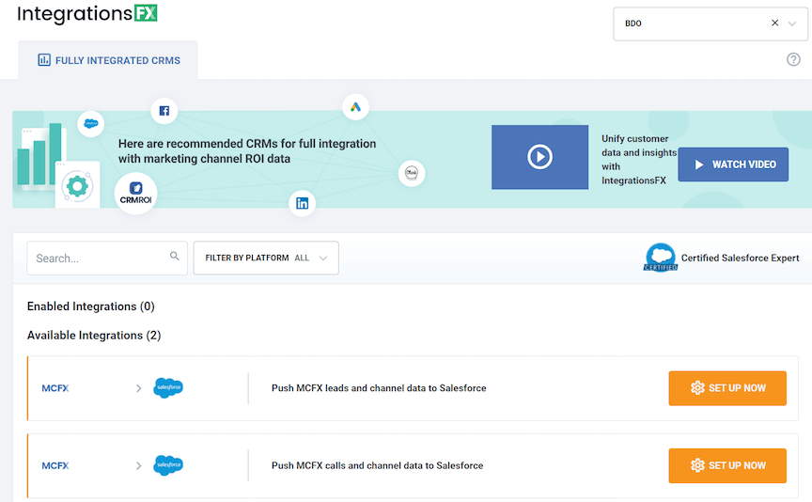This screenshot has width=812, height=502.
Task: Click into the Search field
Action: pyautogui.click(x=107, y=258)
